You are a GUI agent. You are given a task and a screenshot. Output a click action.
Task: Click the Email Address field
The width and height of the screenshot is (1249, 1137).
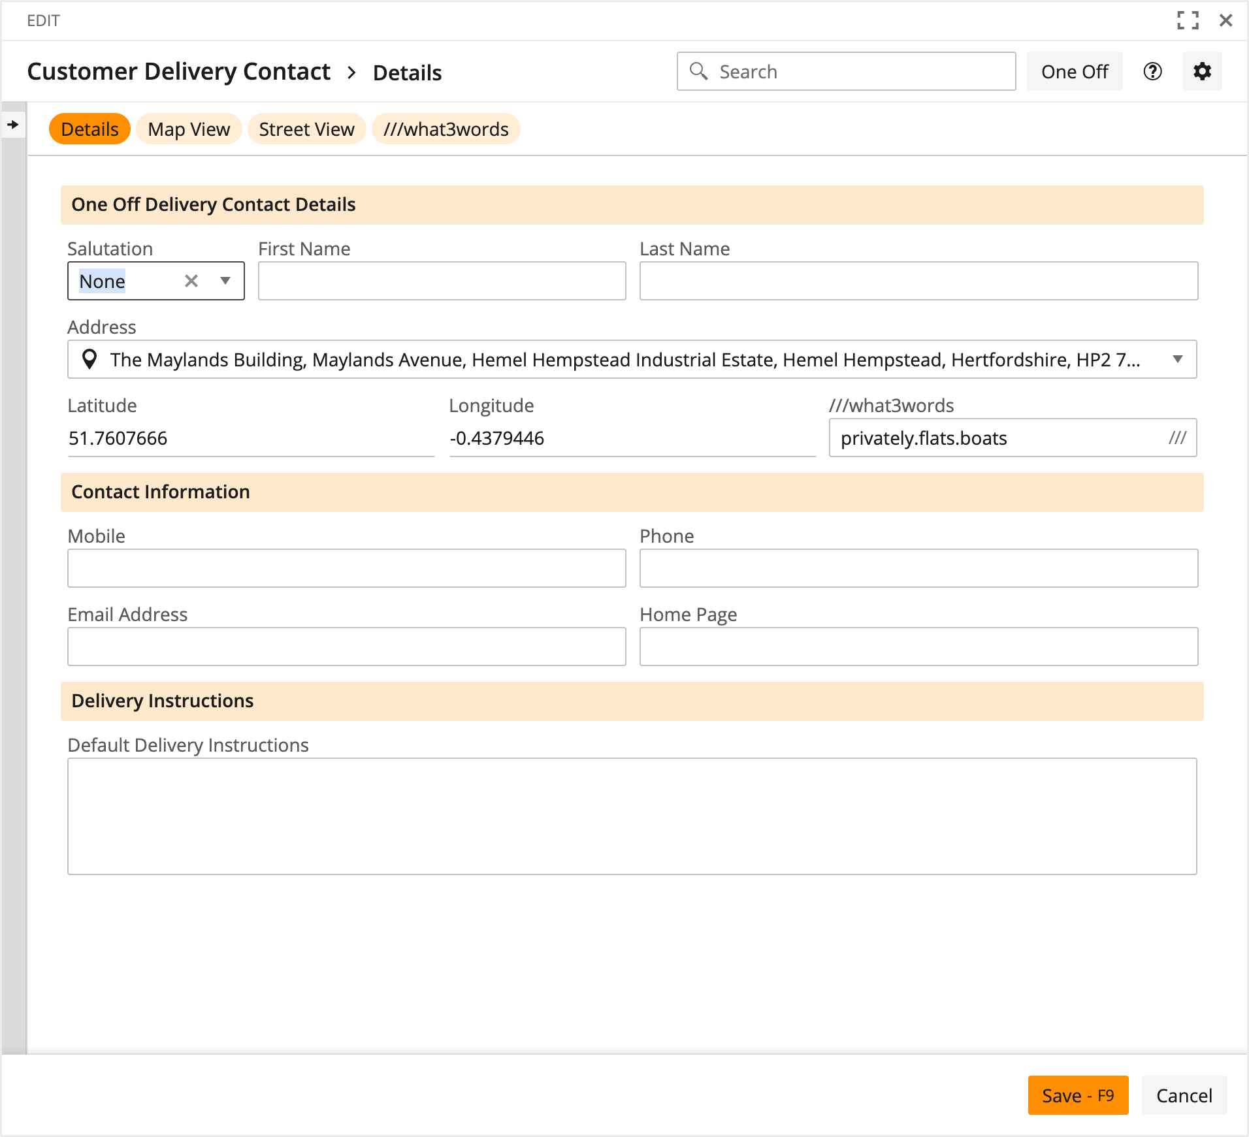coord(346,647)
